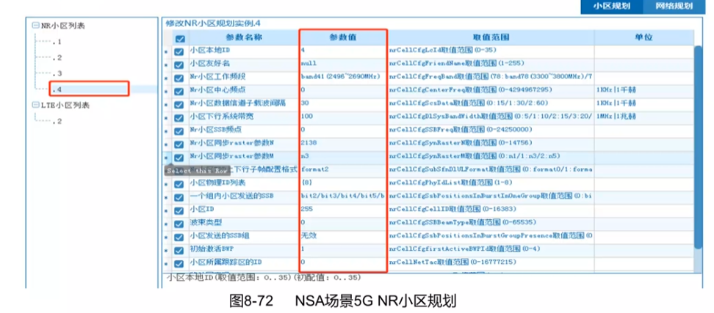Switch to the 网络规划 tab

pyautogui.click(x=674, y=7)
